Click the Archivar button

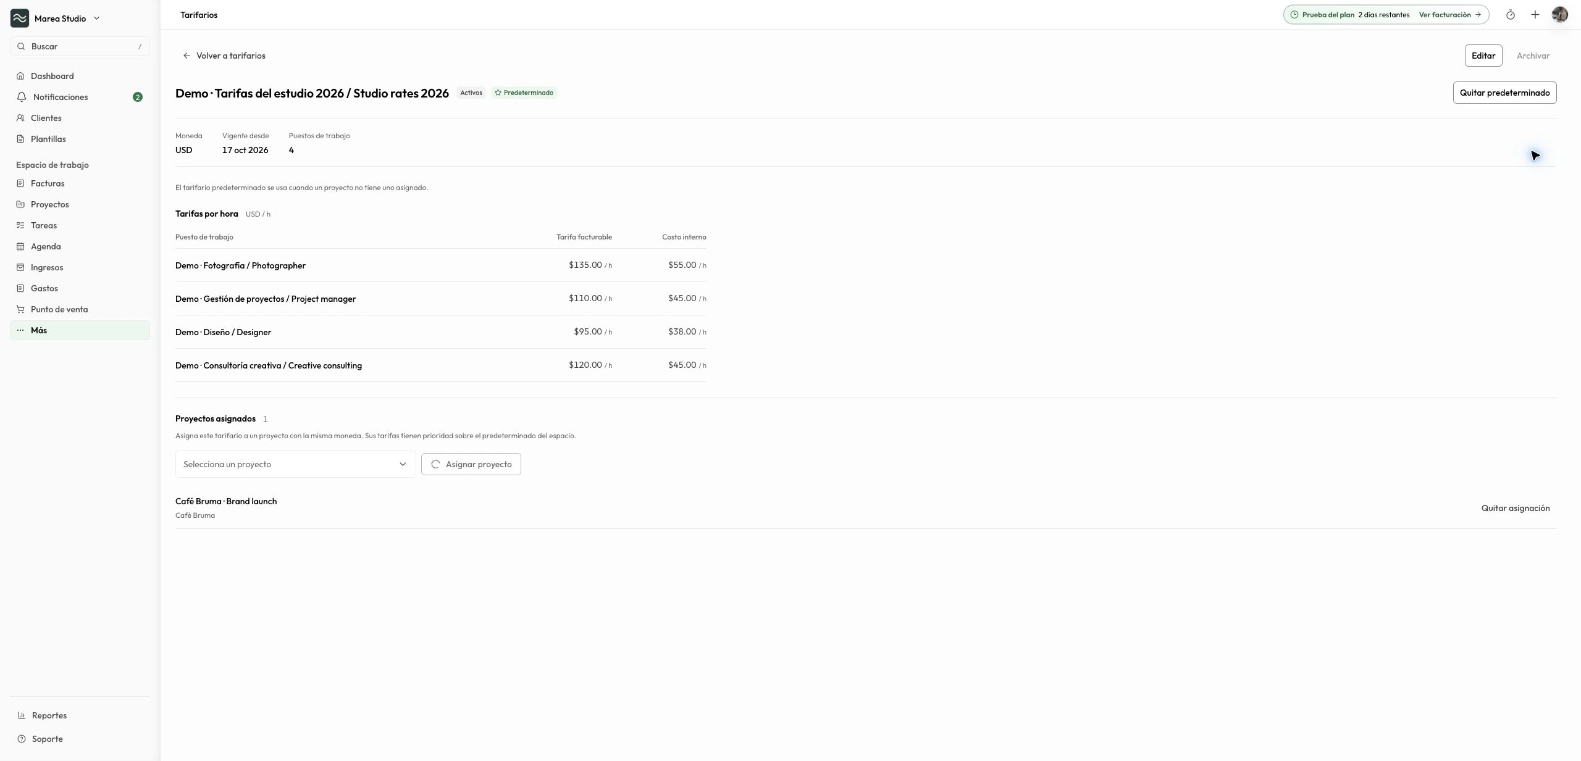(1533, 56)
